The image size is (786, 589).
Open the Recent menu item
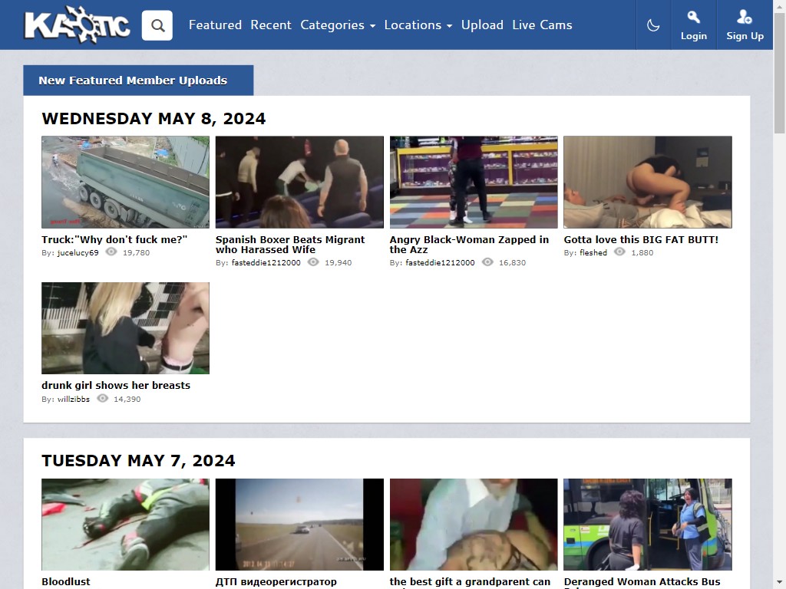tap(271, 25)
